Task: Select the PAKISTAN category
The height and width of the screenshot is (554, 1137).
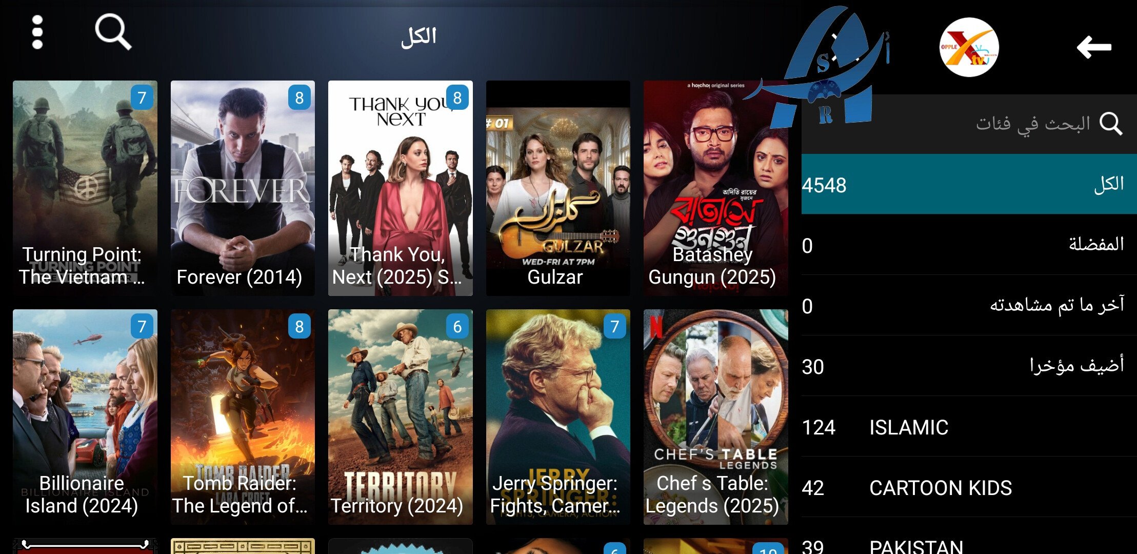Action: click(x=969, y=539)
